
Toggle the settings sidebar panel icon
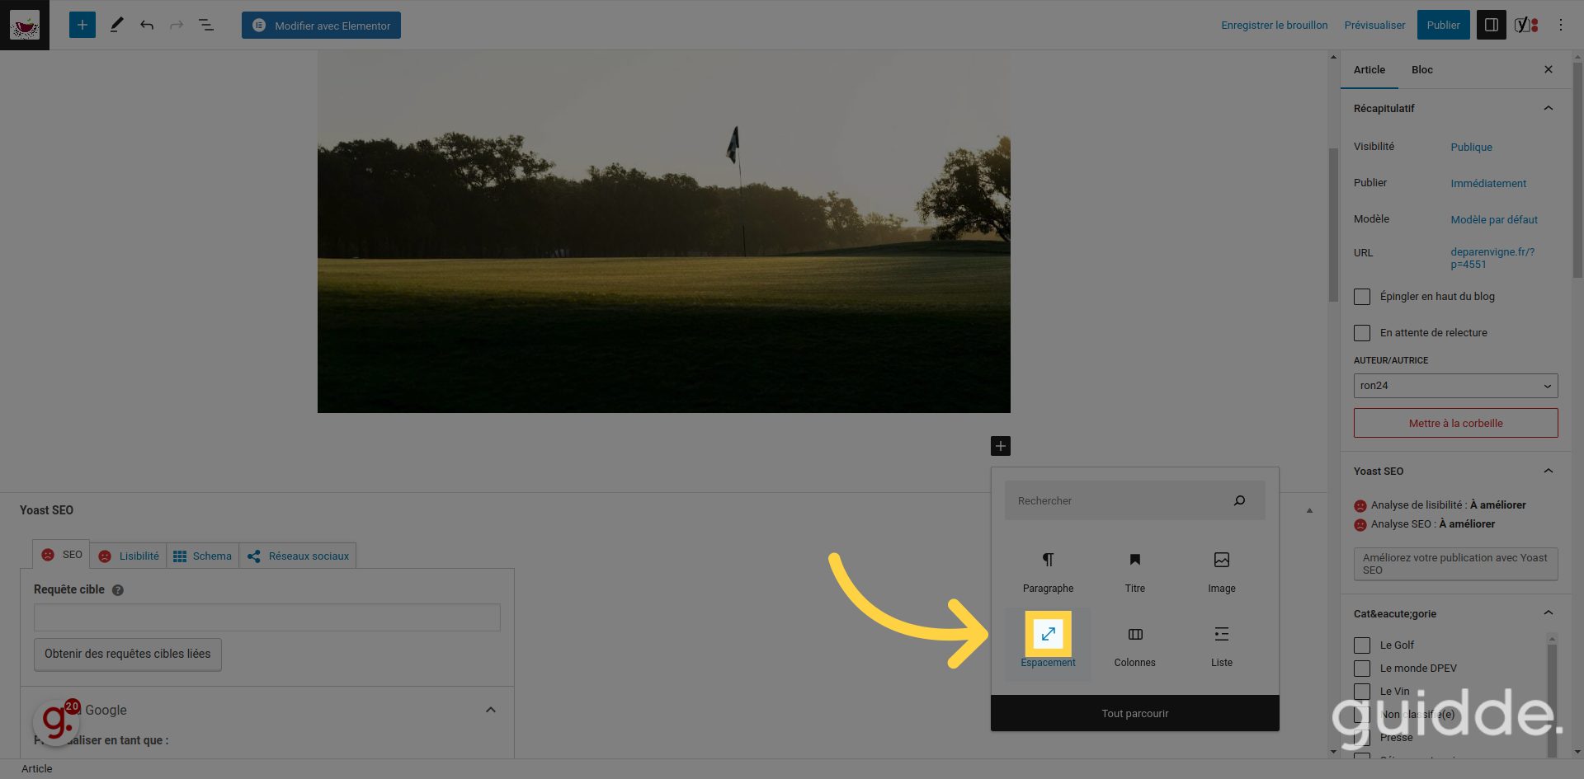pos(1492,25)
